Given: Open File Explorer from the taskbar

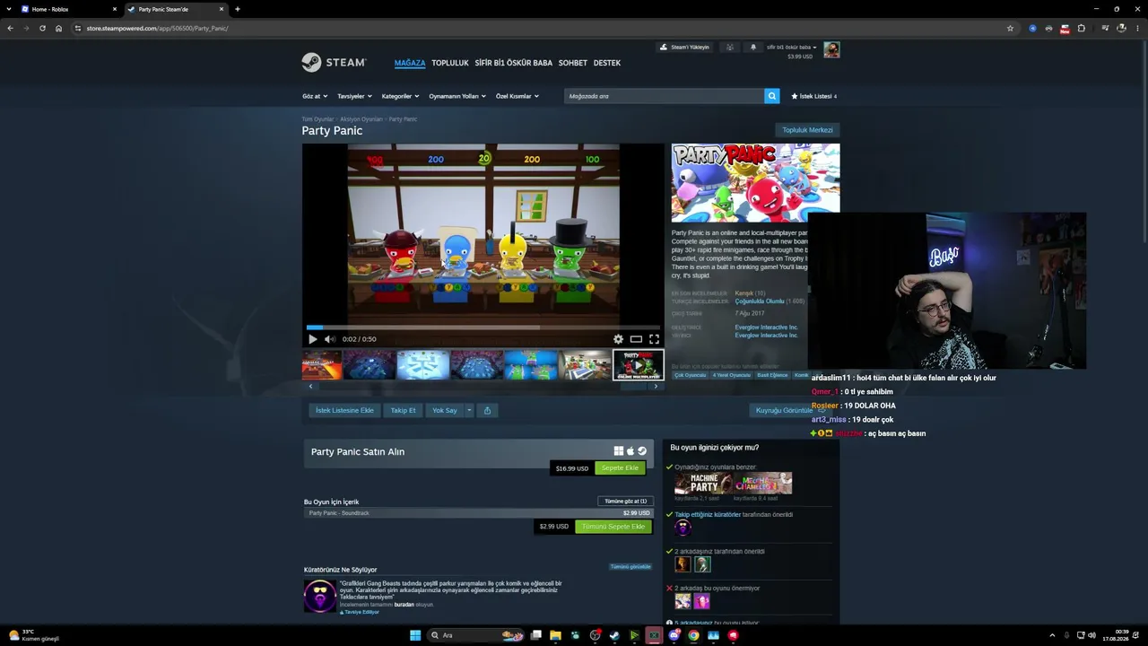Looking at the screenshot, I should [x=555, y=635].
